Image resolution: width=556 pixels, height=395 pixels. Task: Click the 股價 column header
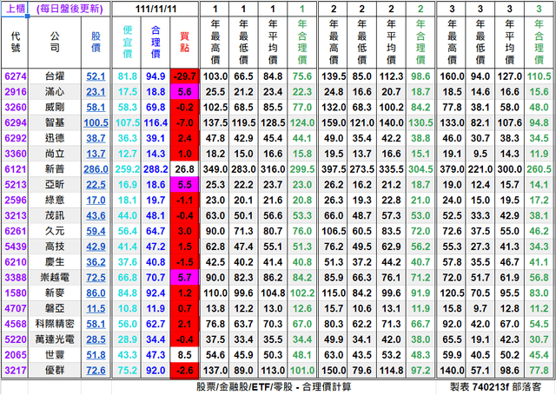click(96, 43)
